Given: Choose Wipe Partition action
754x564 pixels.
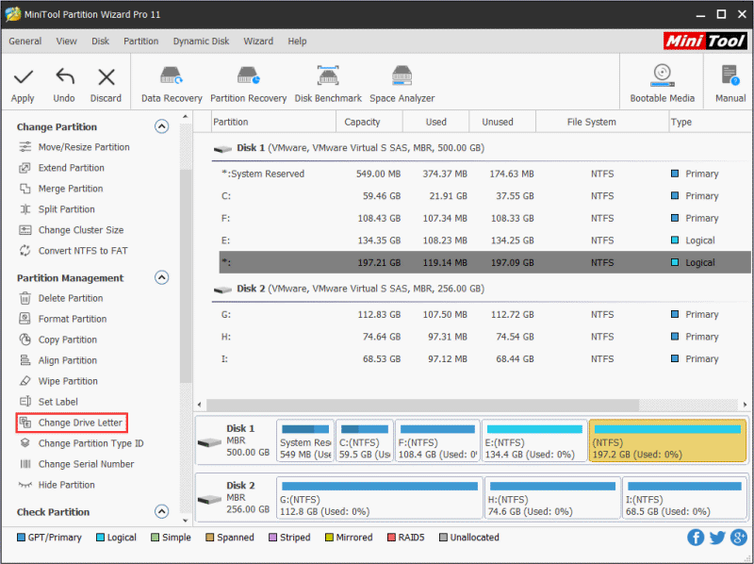Looking at the screenshot, I should point(58,381).
